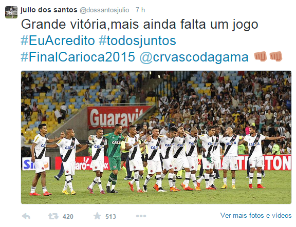Expand the Vasco team photo

point(156,137)
